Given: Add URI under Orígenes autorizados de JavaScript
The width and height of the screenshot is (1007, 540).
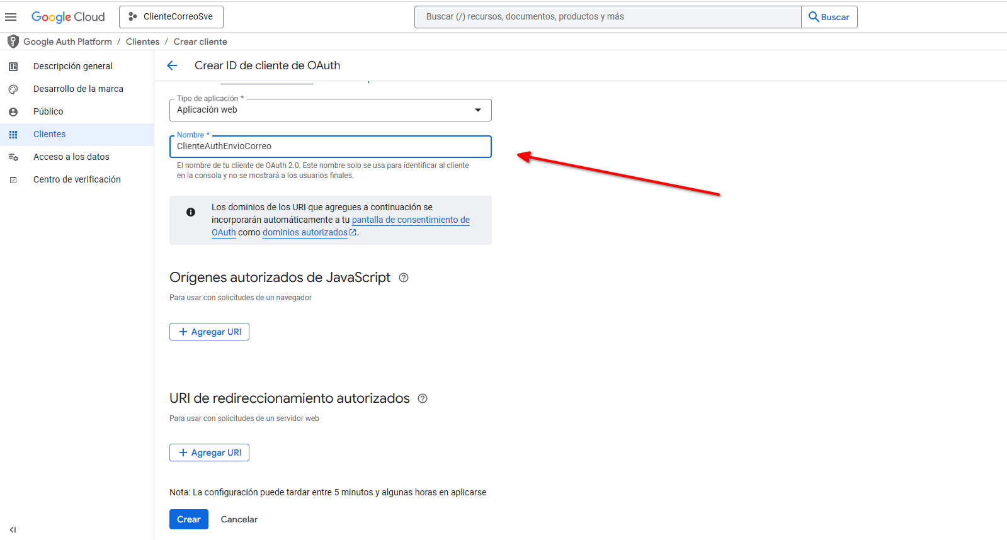Looking at the screenshot, I should (x=209, y=332).
